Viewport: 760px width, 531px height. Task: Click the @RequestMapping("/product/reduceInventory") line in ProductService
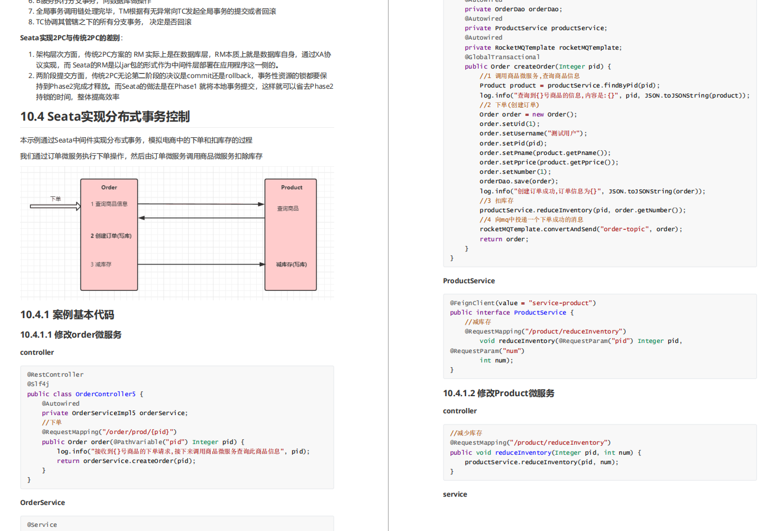pos(545,332)
